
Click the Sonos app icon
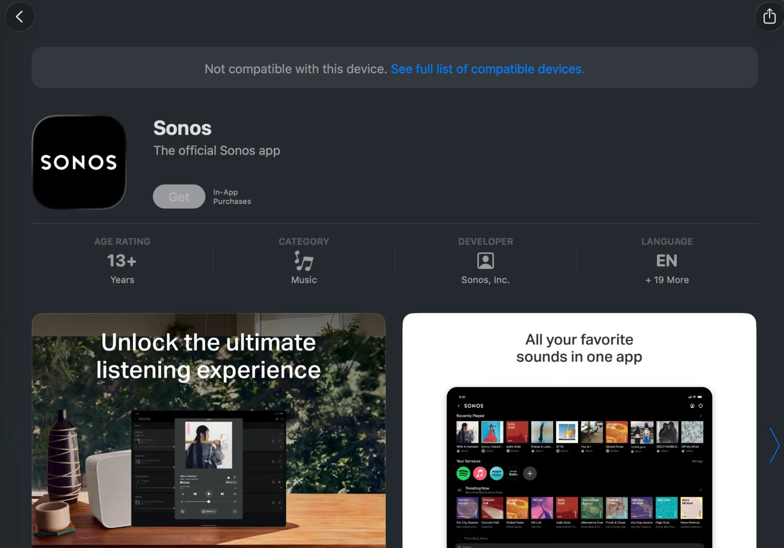[x=79, y=162]
